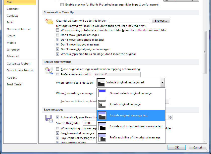The height and width of the screenshot is (154, 211).
Task: Select the 'Include original message text' icon
Action: 102,115
